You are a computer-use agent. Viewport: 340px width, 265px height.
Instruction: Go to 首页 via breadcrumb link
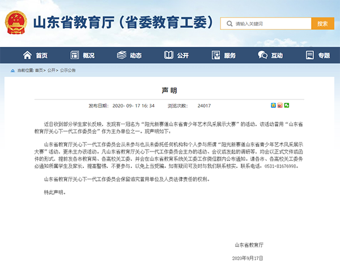(x=39, y=71)
